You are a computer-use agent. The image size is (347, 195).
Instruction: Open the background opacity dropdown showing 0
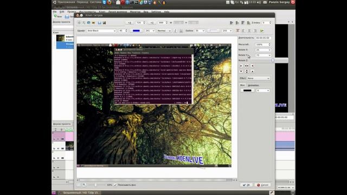coord(263,90)
